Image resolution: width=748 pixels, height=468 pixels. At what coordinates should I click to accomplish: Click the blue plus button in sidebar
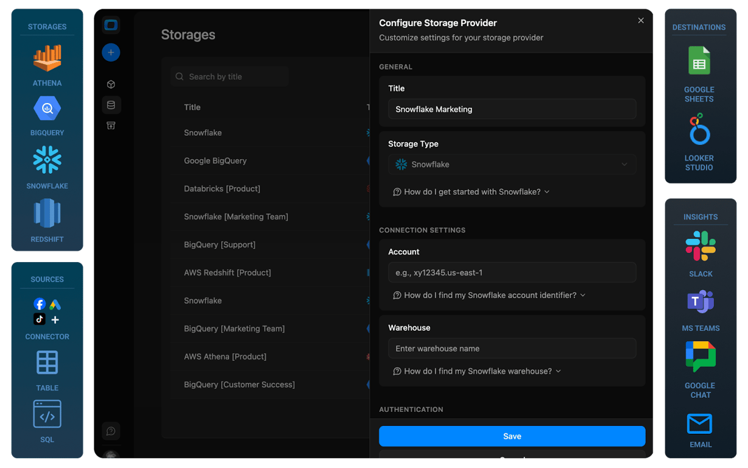[x=111, y=52]
